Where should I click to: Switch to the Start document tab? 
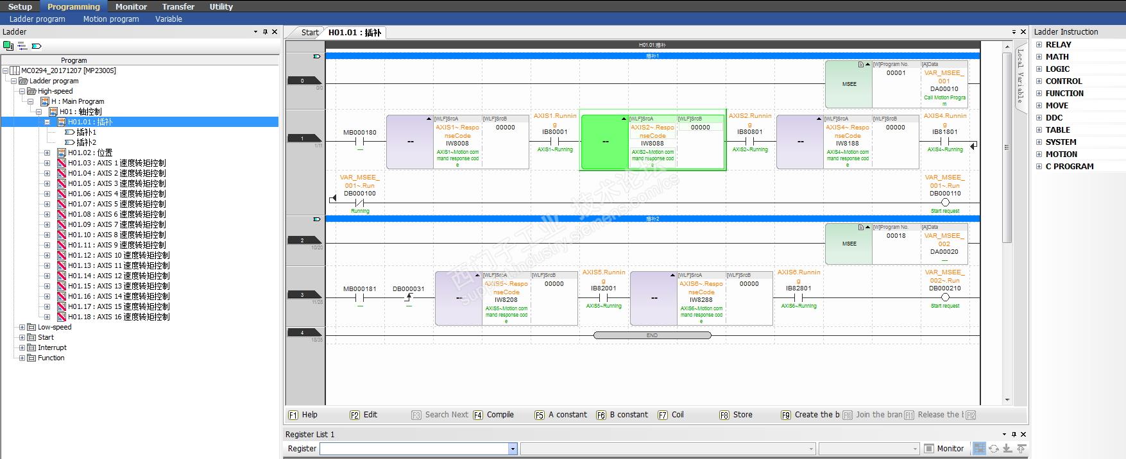[310, 32]
